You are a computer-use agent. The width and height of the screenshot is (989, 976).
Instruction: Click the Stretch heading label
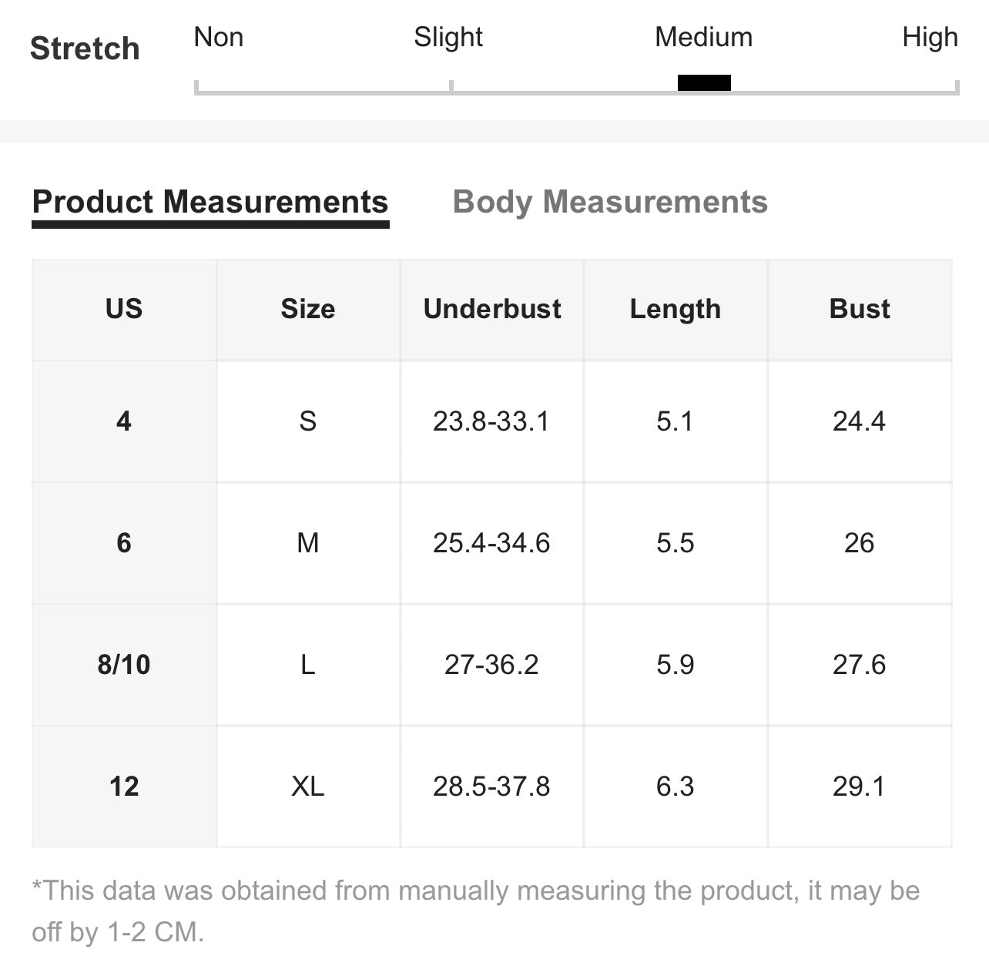[85, 49]
